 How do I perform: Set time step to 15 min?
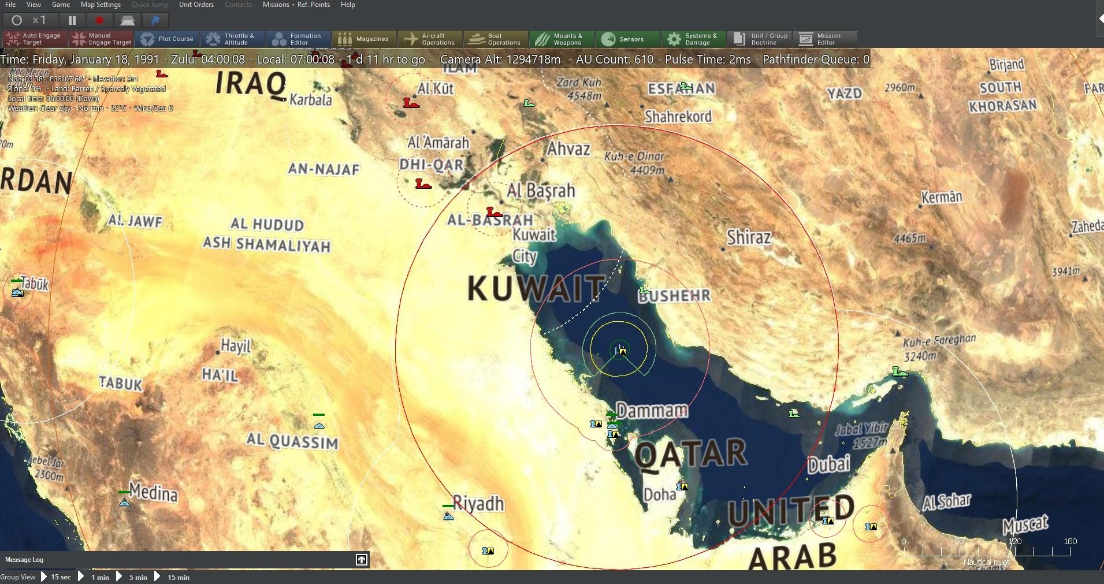[178, 577]
